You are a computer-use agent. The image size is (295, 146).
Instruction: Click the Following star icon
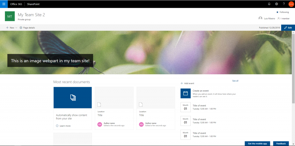point(277,12)
